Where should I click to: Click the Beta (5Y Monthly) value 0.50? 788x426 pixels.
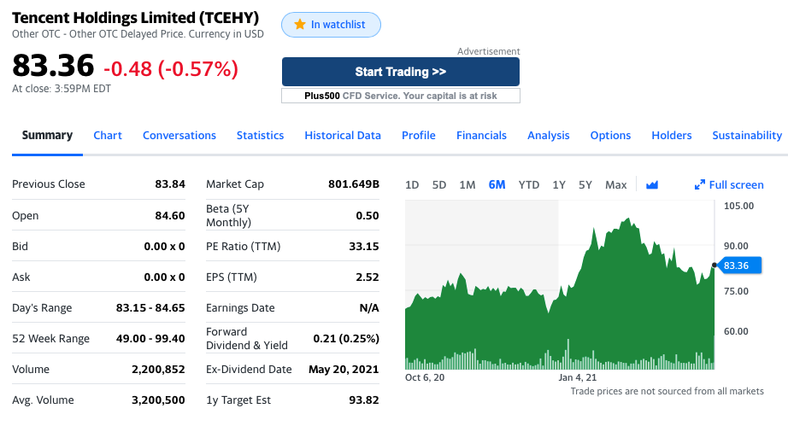click(x=368, y=216)
